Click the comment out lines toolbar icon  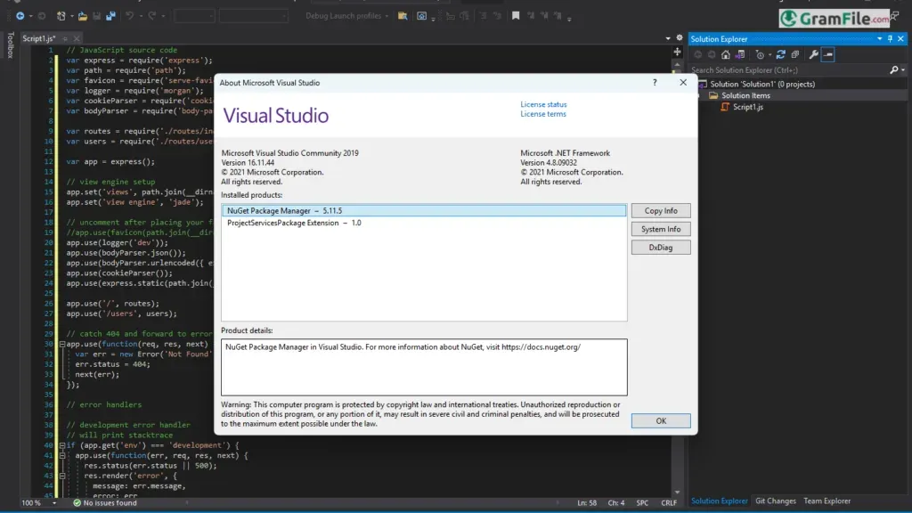(484, 16)
